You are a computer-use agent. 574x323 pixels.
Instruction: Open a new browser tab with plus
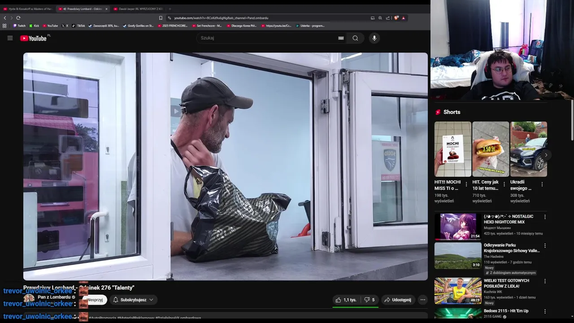pyautogui.click(x=170, y=9)
